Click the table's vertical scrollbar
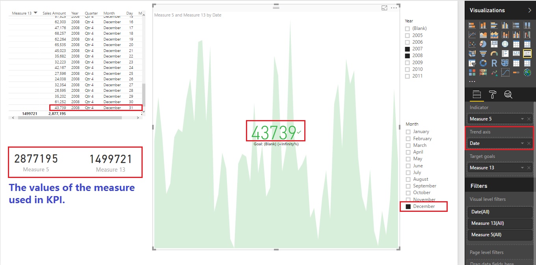This screenshot has height=265, width=536. pyautogui.click(x=143, y=95)
